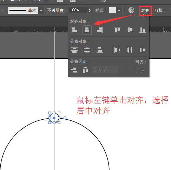Select horizontal align center icon
The height and width of the screenshot is (170, 171).
pyautogui.click(x=87, y=30)
